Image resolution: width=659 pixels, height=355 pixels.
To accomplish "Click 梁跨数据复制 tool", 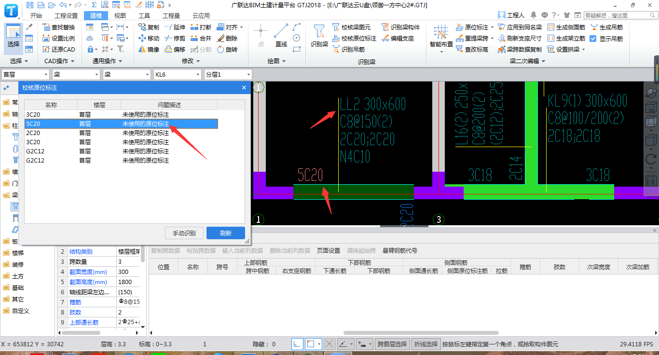I will tap(520, 49).
